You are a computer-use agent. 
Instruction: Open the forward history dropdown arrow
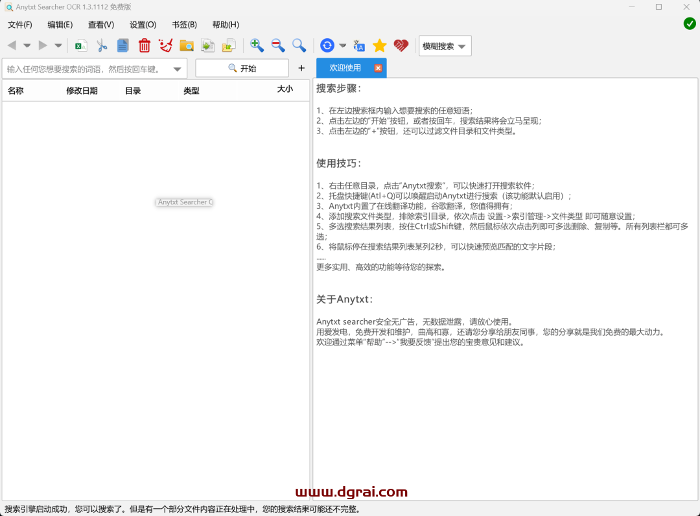click(x=58, y=45)
